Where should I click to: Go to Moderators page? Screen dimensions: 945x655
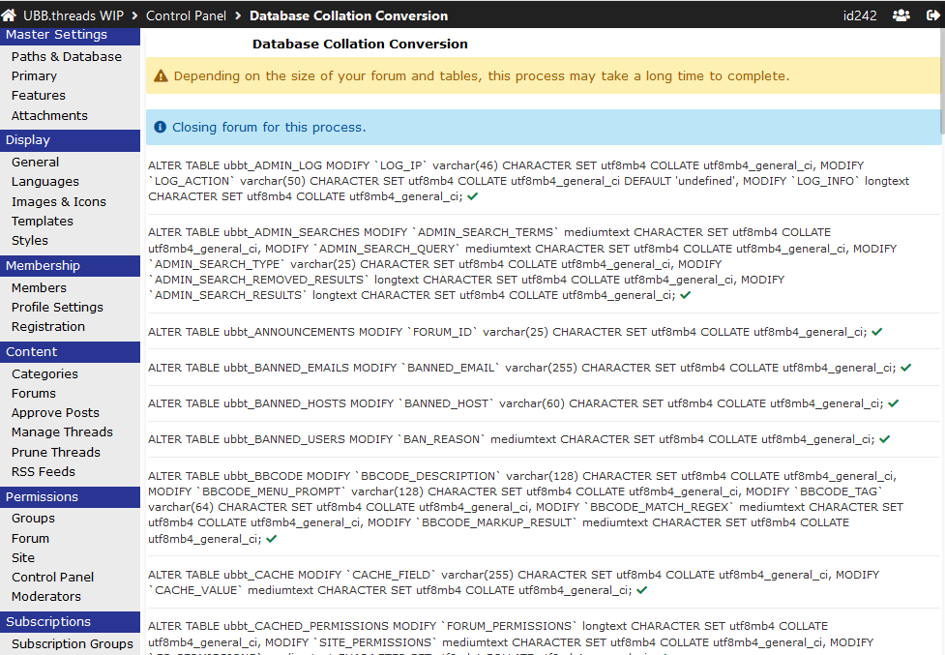45,597
